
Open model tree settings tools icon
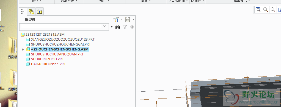[x=116, y=19]
